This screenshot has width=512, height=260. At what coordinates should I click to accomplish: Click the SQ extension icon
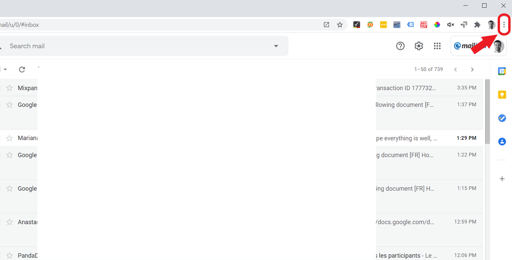[x=370, y=24]
